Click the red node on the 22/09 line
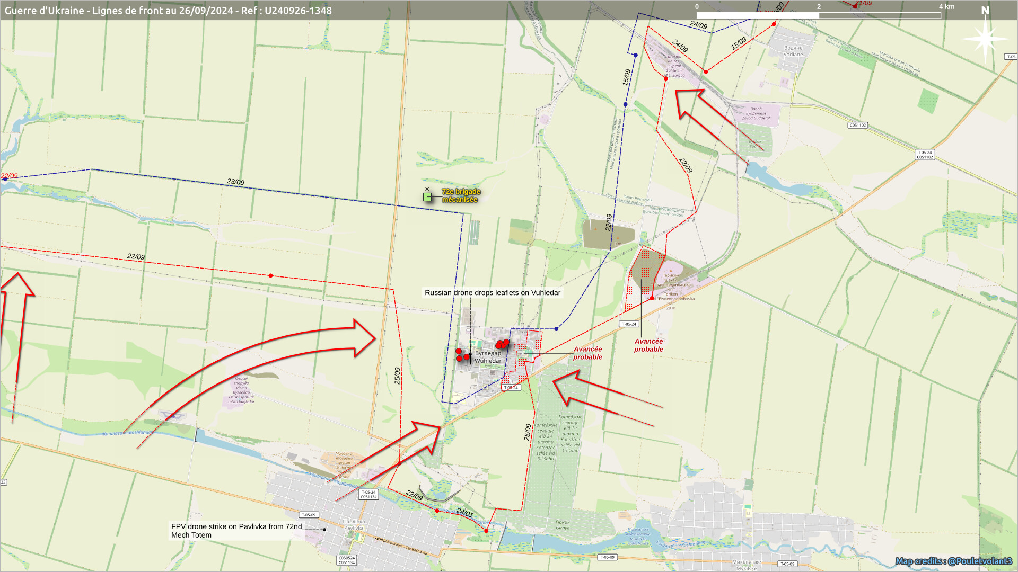 (270, 275)
